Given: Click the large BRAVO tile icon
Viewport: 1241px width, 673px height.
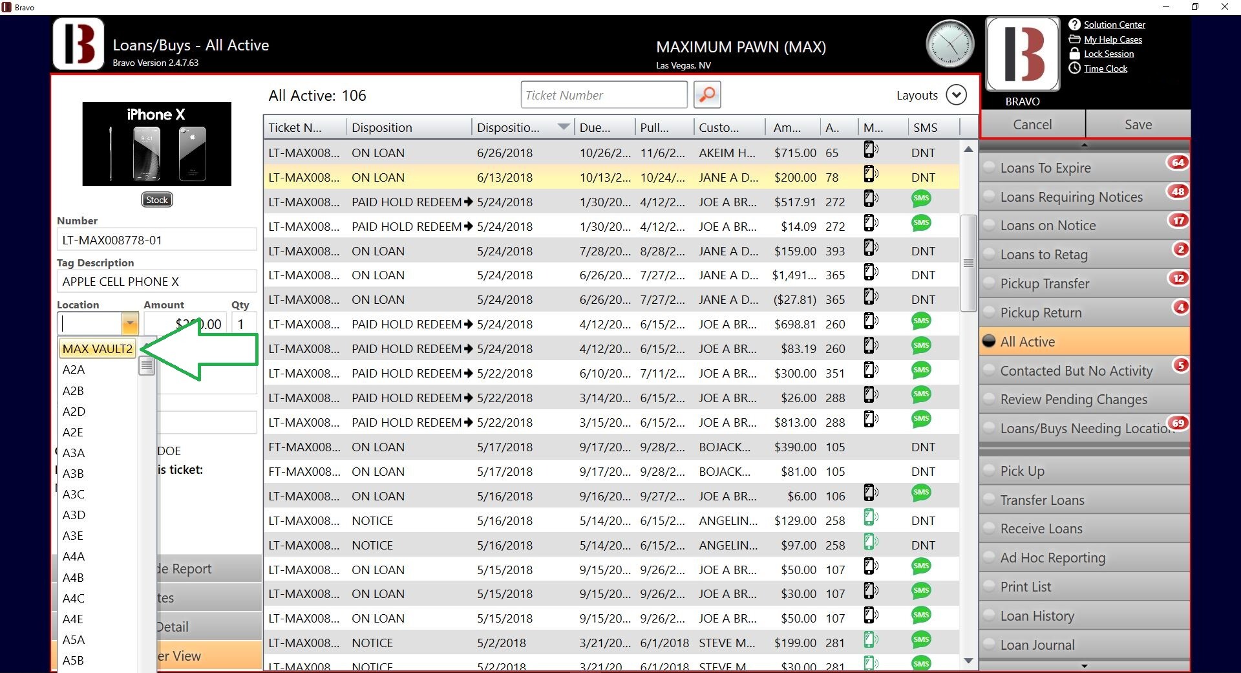Looking at the screenshot, I should [x=1023, y=54].
